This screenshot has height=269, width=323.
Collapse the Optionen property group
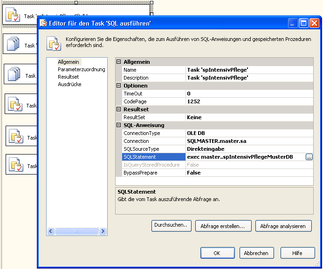pos(118,86)
